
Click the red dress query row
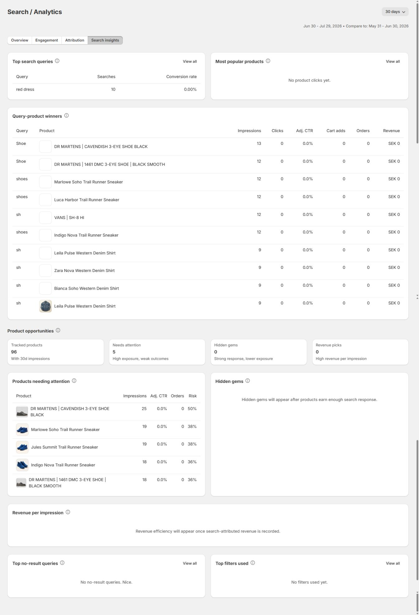coord(106,89)
